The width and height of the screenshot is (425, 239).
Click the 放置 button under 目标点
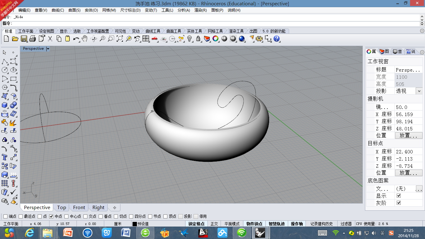coord(409,173)
